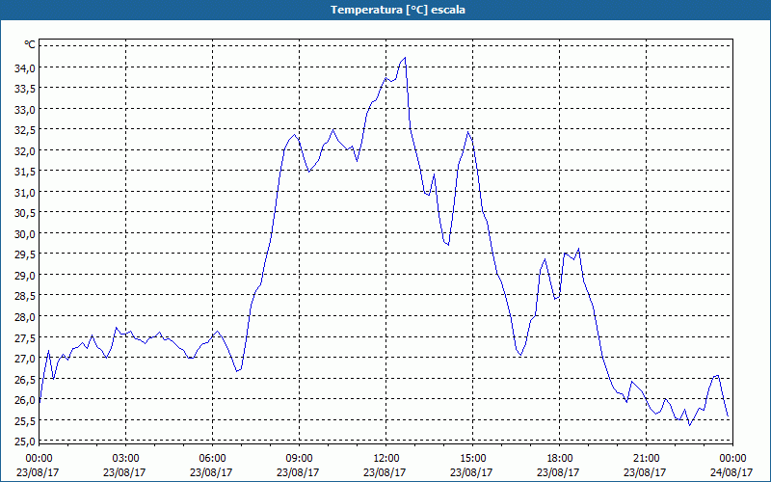The width and height of the screenshot is (771, 482).
Task: Click the 23/08/17 date beneath 09:00
Action: [x=298, y=472]
